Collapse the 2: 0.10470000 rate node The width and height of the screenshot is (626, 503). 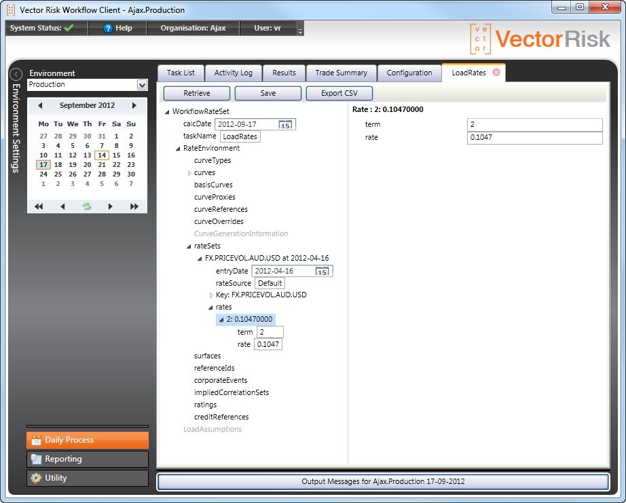[221, 320]
